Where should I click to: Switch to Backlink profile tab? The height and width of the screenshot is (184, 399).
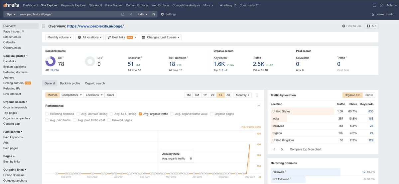(70, 83)
